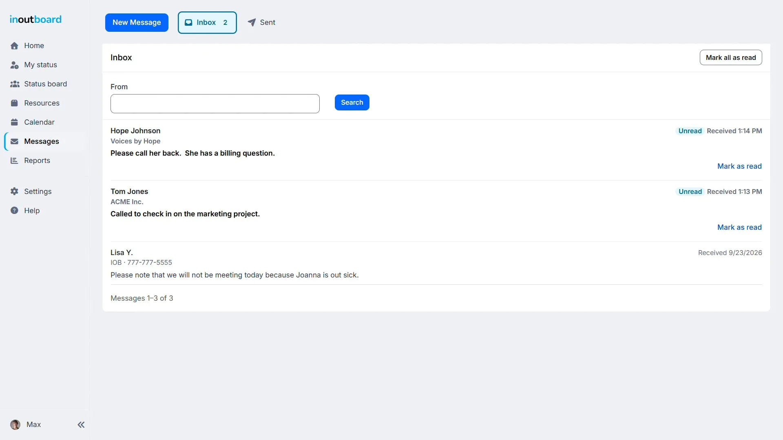Image resolution: width=783 pixels, height=440 pixels.
Task: Click the Messages envelope icon
Action: tap(14, 141)
